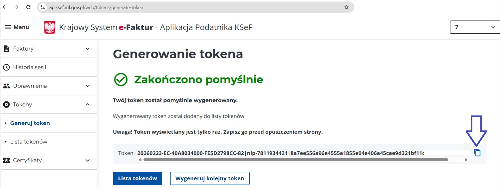Expand the Faktury sidebar section

pyautogui.click(x=88, y=49)
